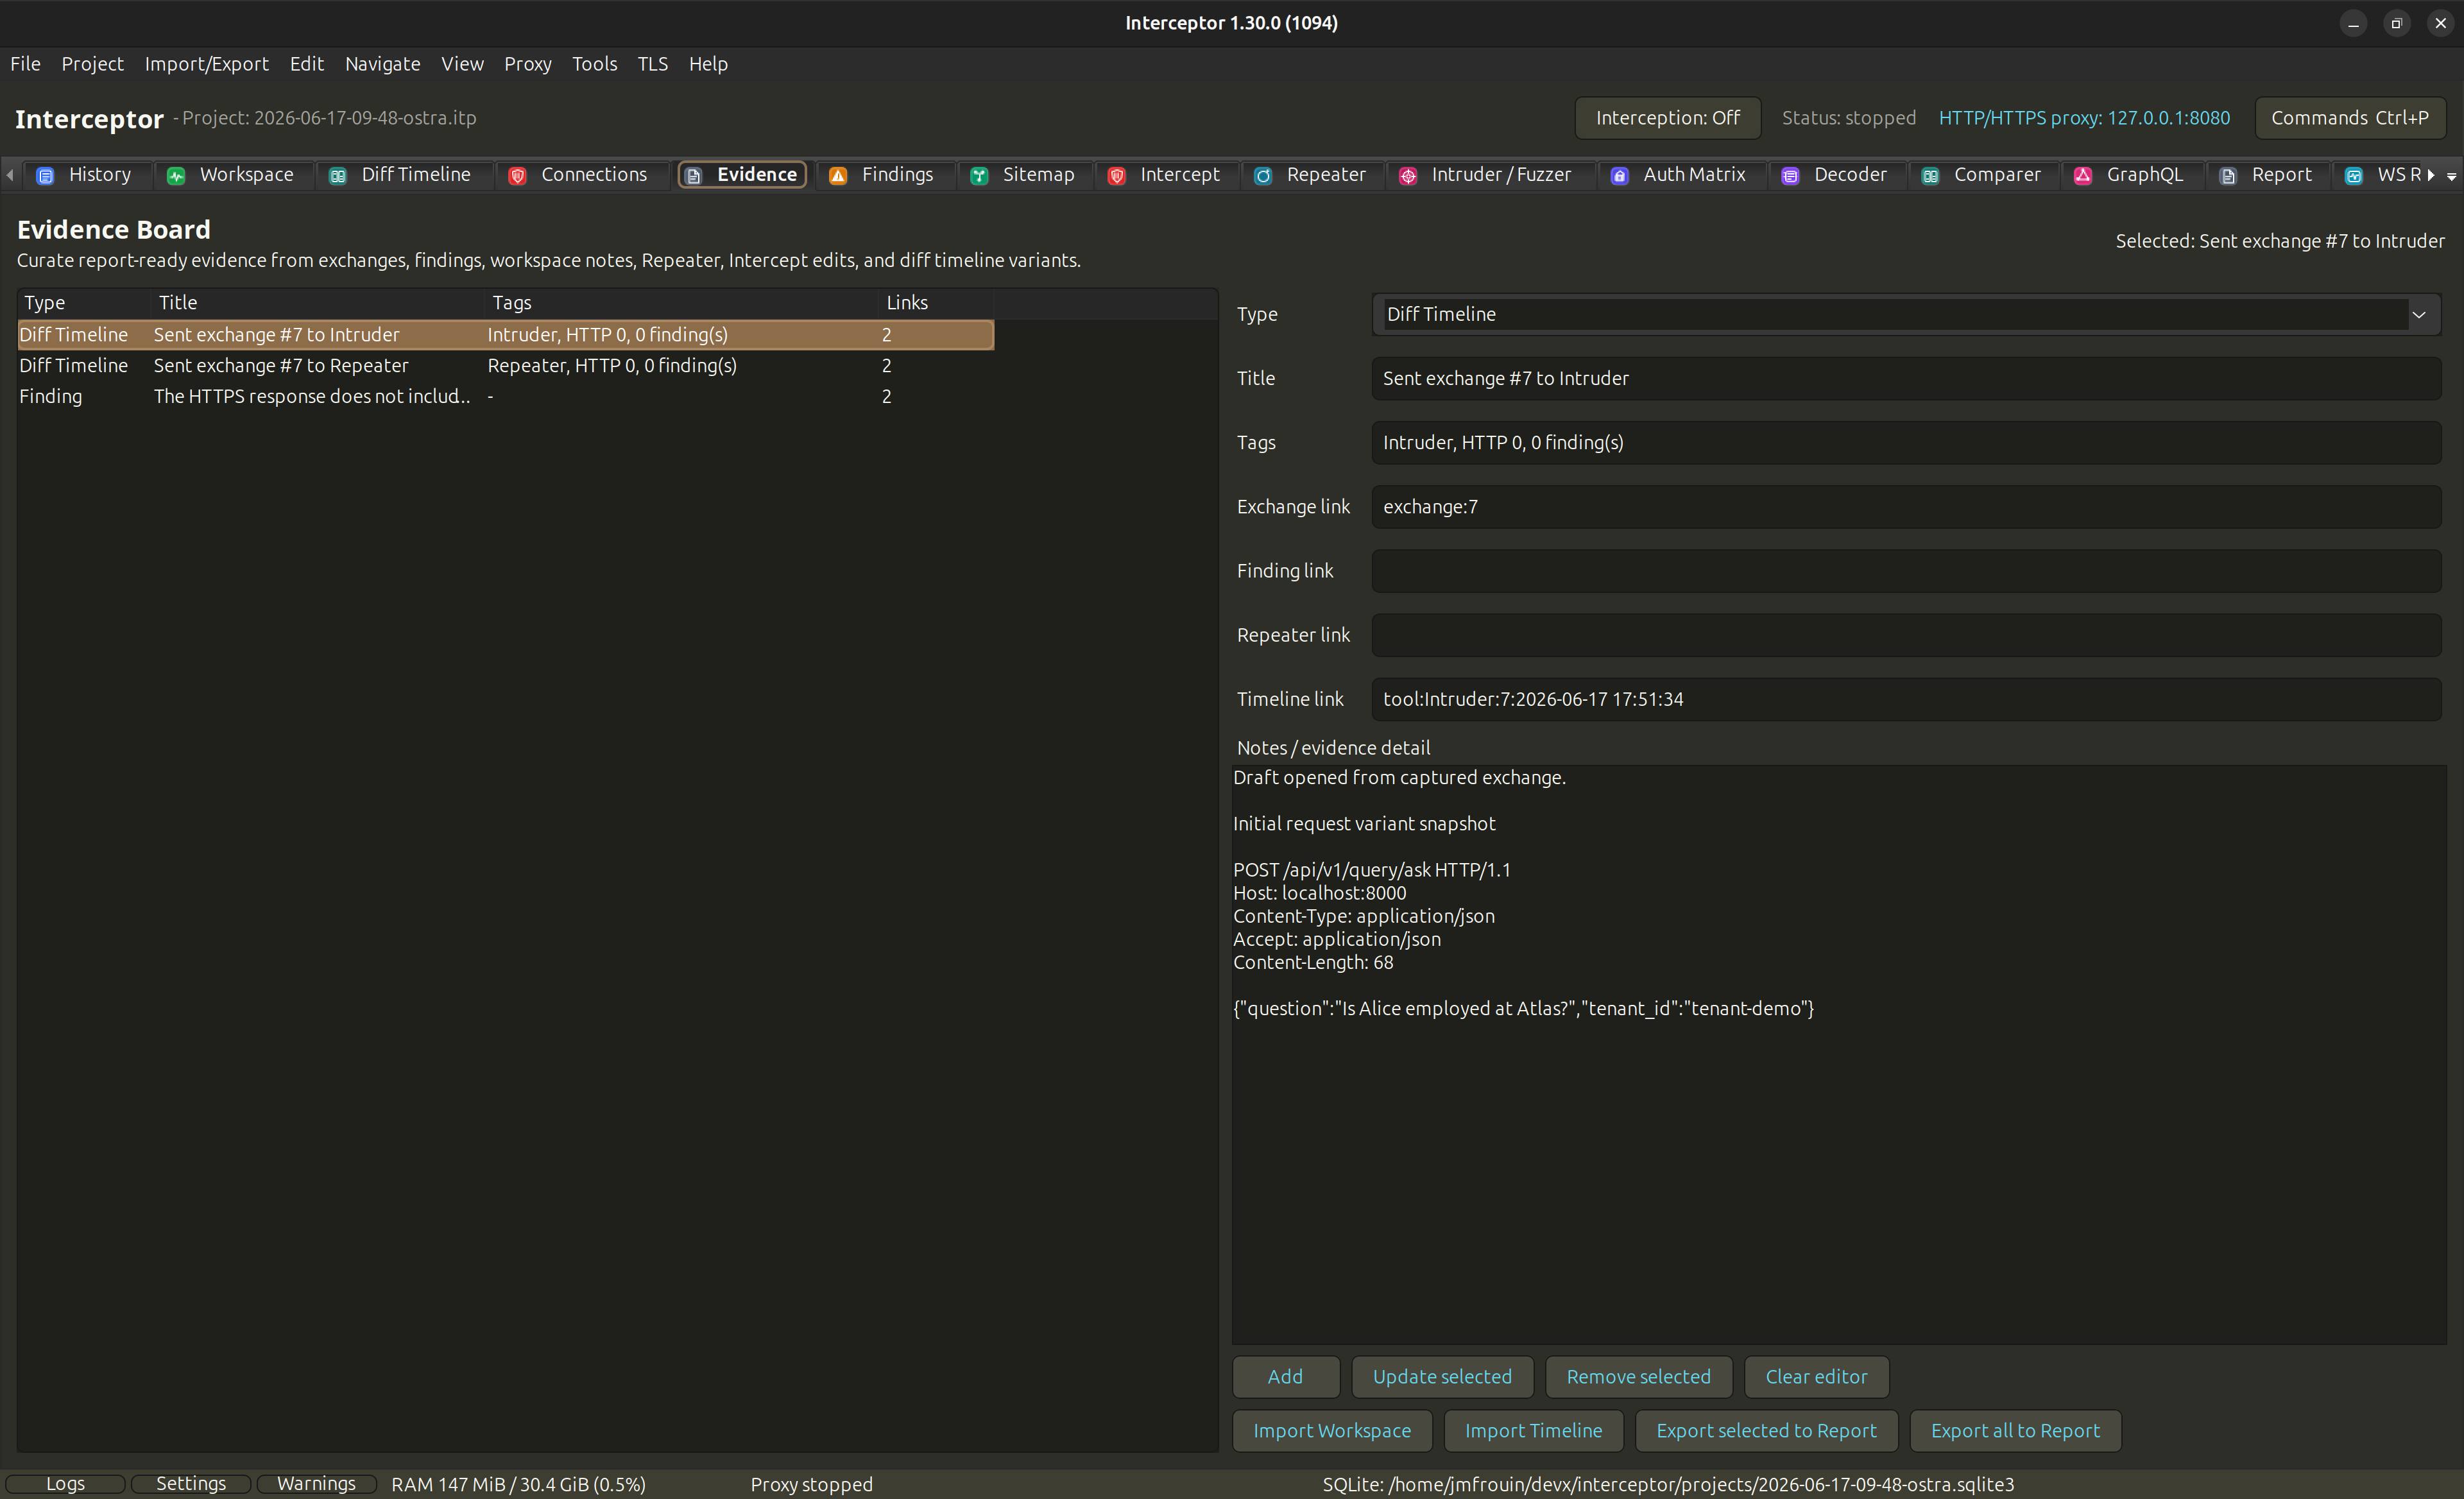Click the Connections tab shield icon
This screenshot has width=2464, height=1499.
pyautogui.click(x=517, y=175)
